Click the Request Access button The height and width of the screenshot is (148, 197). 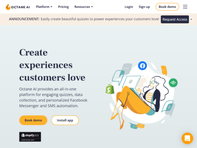click(x=175, y=19)
